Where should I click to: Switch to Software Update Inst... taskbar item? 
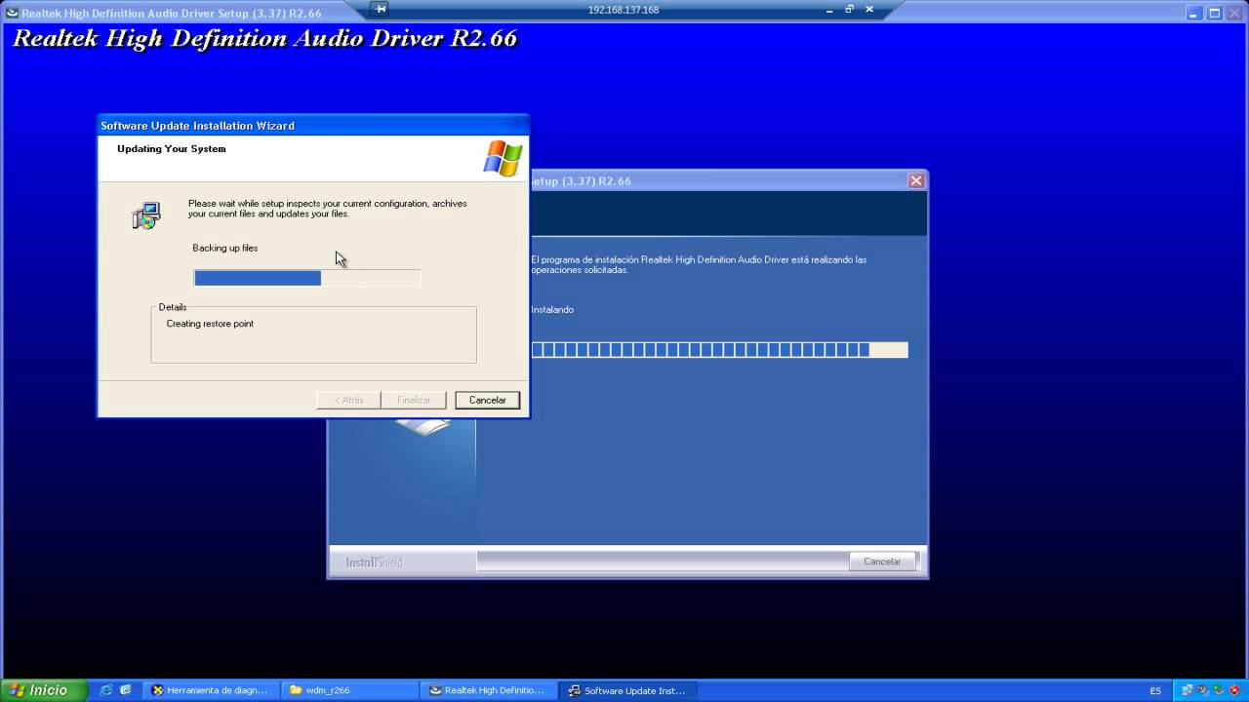point(630,690)
